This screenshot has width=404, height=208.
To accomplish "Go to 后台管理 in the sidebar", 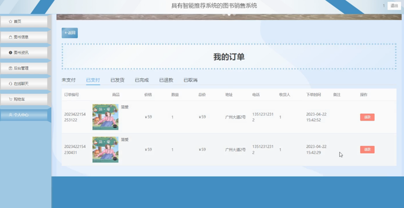I will tap(24, 68).
